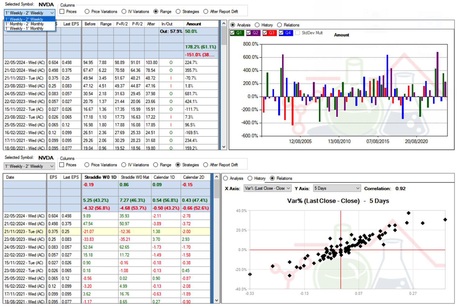Image resolution: width=457 pixels, height=306 pixels.
Task: Click the Calendar 1D column header
Action: coord(166,177)
